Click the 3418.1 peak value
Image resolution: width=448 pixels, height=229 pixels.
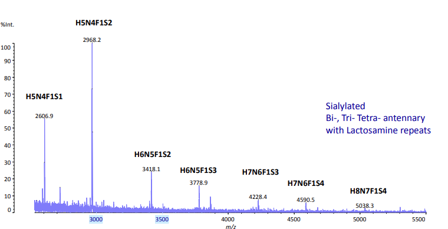click(151, 169)
